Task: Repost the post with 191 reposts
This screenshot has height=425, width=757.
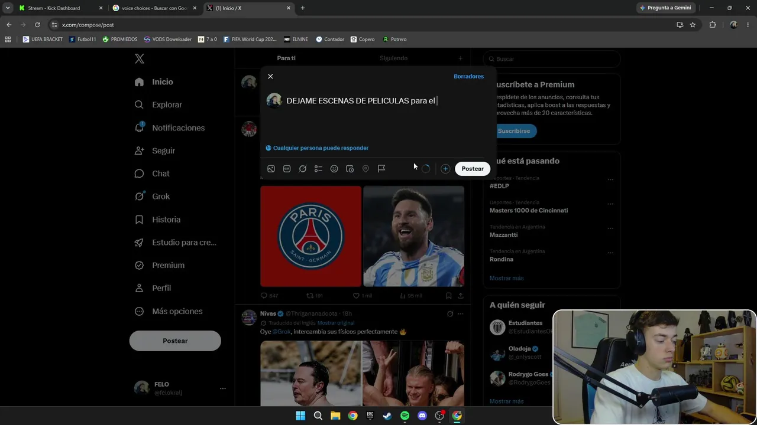Action: point(314,296)
